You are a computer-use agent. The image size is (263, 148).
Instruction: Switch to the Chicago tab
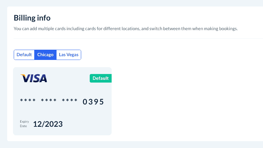45,55
